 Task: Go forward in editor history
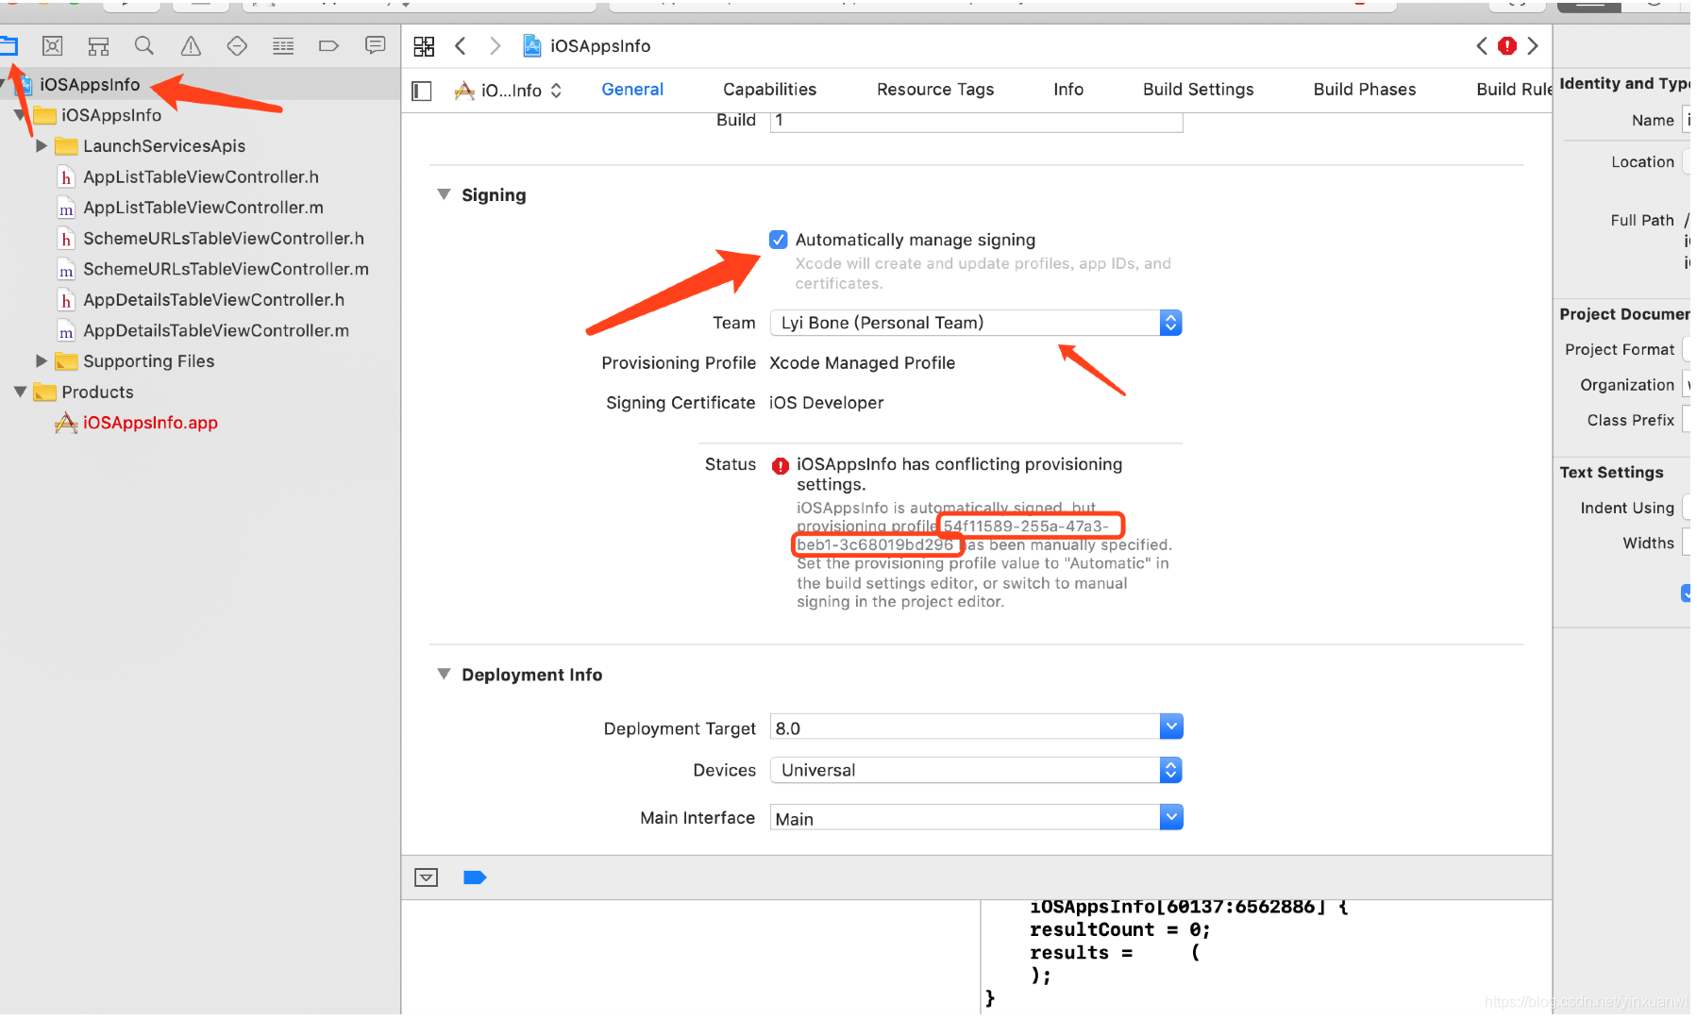pos(495,45)
